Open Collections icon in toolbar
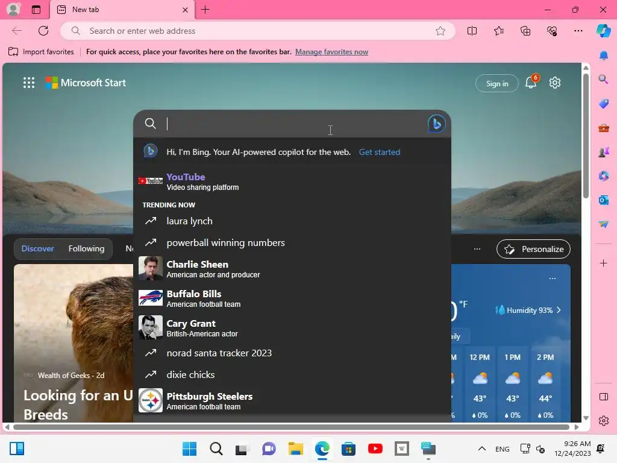Screen dimensions: 617x463 [525, 31]
